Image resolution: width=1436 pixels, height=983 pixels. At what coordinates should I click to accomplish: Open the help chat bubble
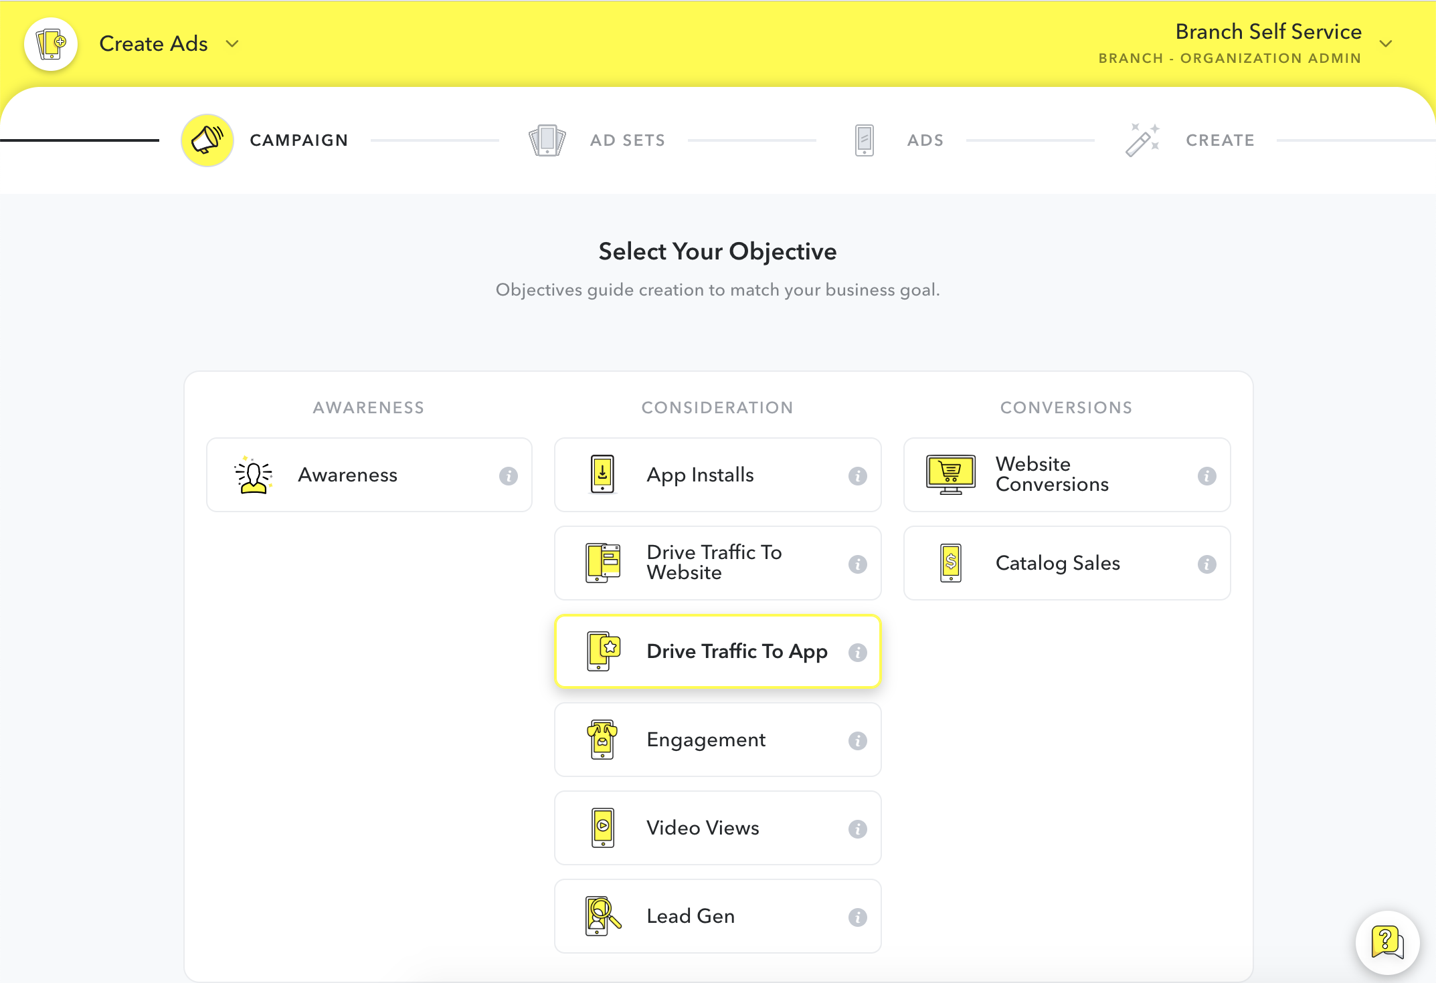point(1387,942)
